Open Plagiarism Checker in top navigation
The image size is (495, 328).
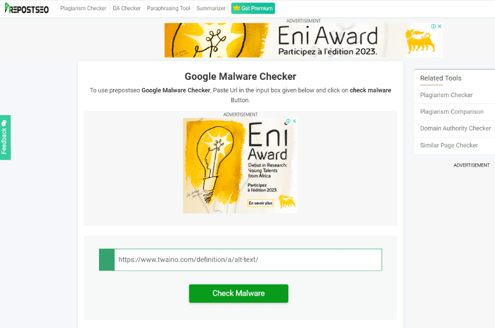coord(84,8)
